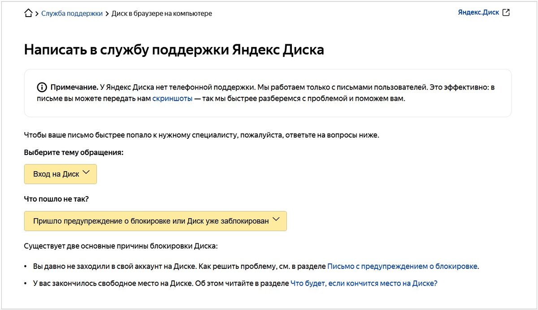Open the Письмо с предупреждением о блокировке link
This screenshot has width=538, height=310.
[402, 267]
